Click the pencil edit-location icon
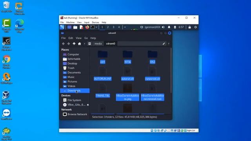 (x=164, y=43)
